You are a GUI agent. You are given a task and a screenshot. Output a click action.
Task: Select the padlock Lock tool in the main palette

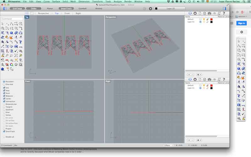(3, 64)
